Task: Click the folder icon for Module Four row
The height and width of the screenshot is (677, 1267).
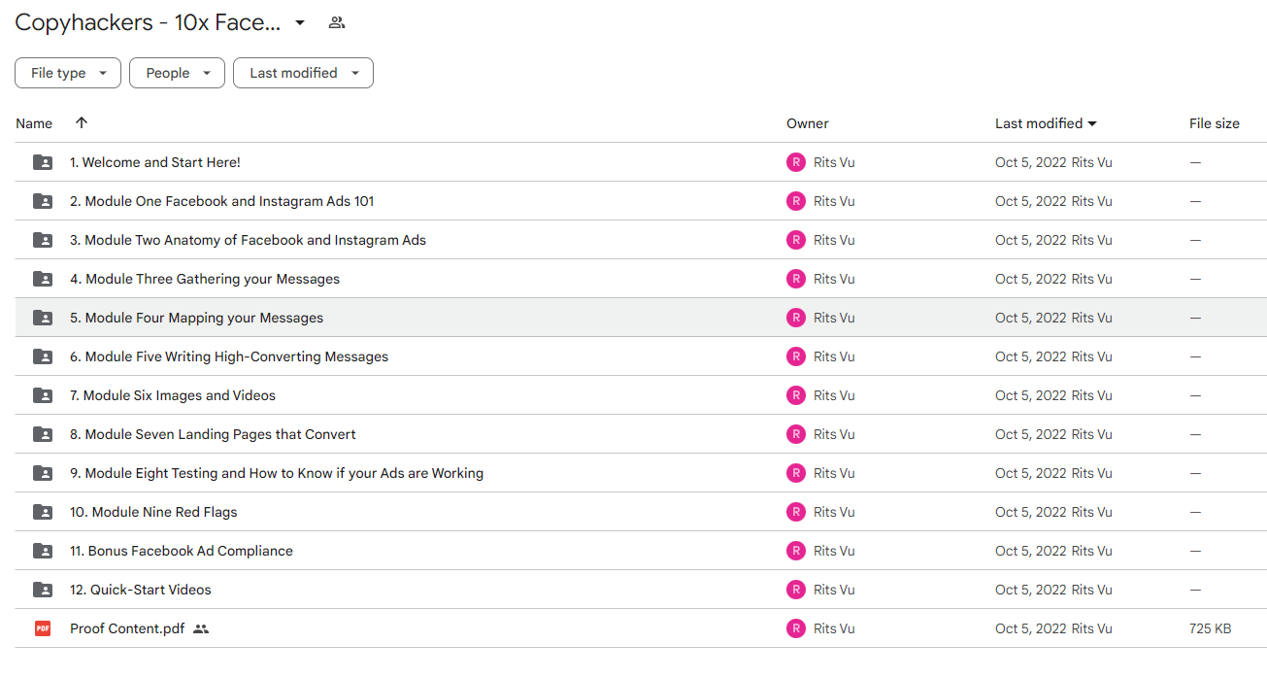Action: click(x=43, y=318)
